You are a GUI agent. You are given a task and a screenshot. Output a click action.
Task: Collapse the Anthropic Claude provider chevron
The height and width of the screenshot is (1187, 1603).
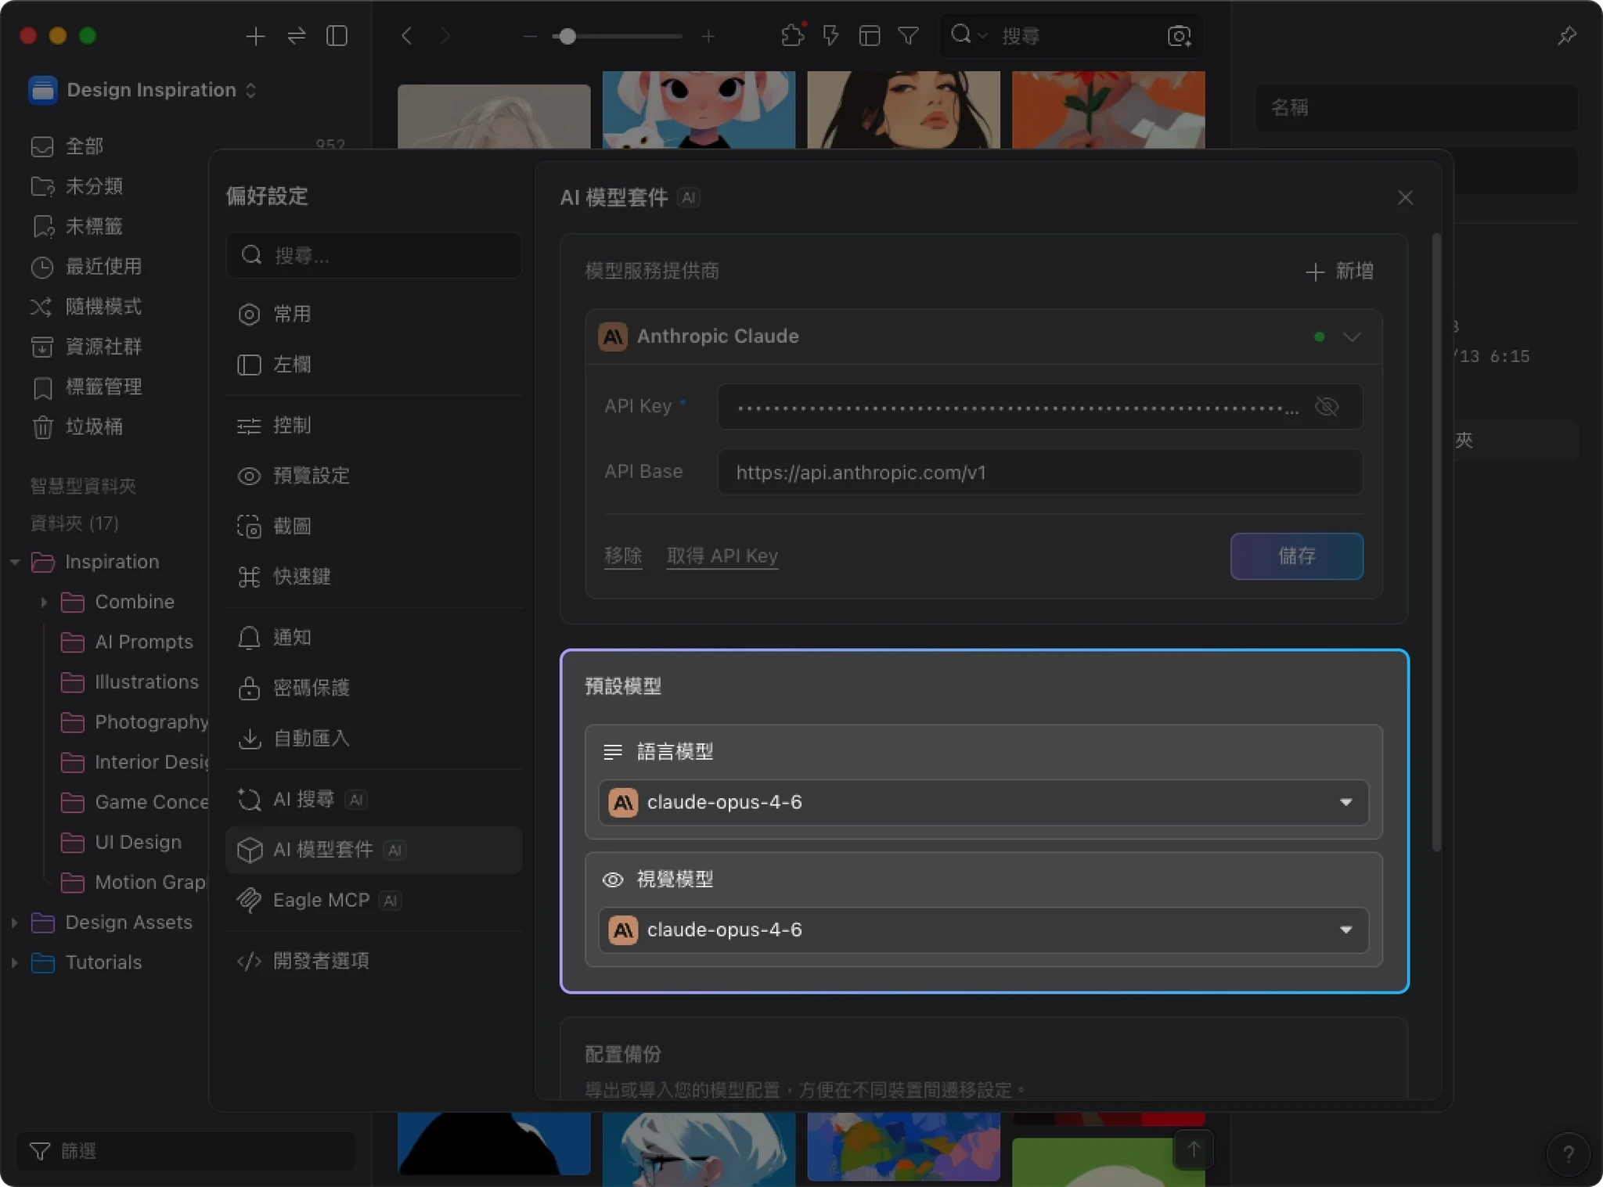[1352, 337]
